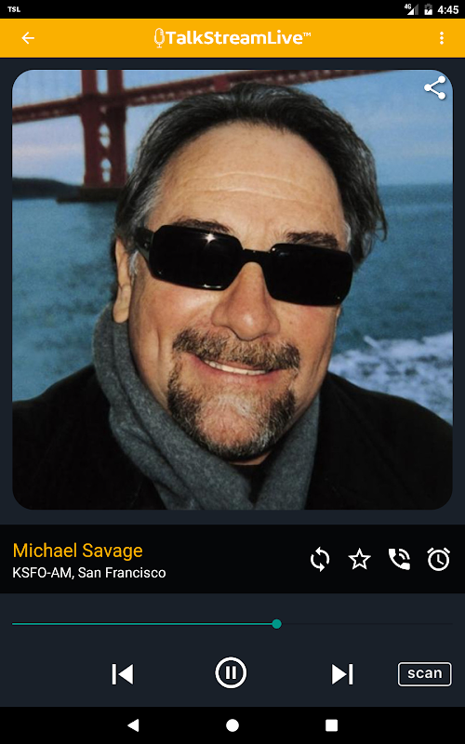Click the filled teal slider track

pyautogui.click(x=142, y=624)
